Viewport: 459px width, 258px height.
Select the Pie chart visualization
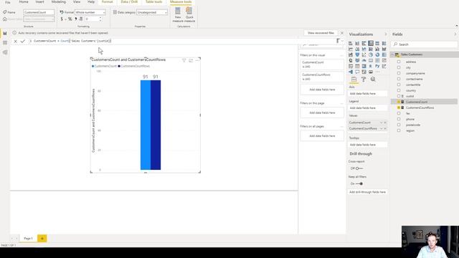point(371,54)
